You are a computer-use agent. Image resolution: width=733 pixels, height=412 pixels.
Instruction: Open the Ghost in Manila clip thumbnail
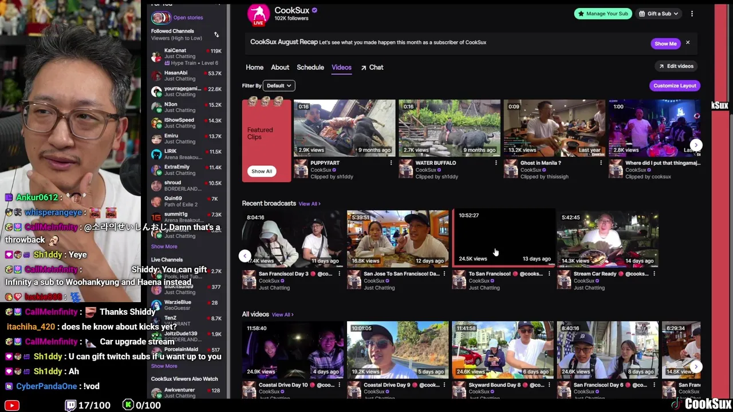[554, 128]
